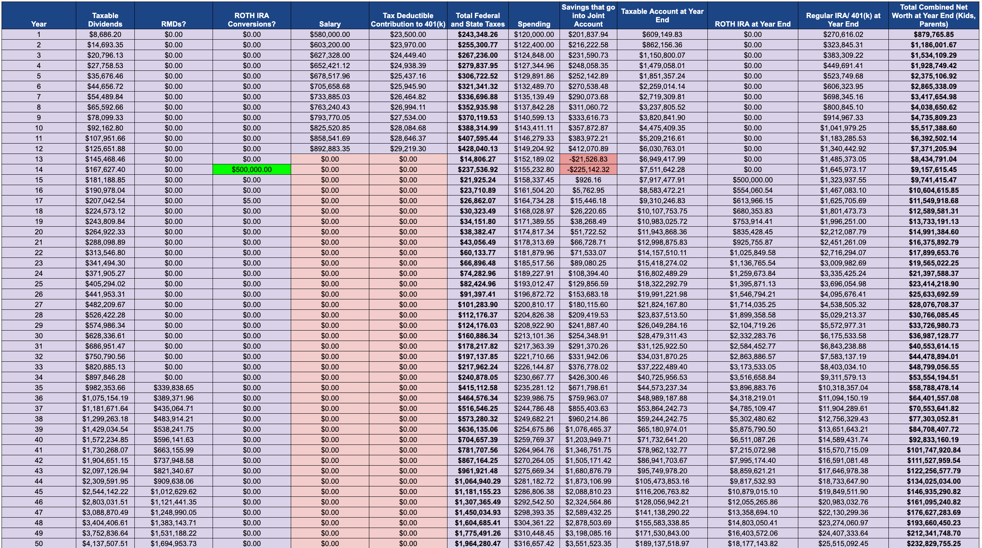Click the $237,536.92 taxes cell
Image resolution: width=982 pixels, height=548 pixels.
click(x=478, y=169)
